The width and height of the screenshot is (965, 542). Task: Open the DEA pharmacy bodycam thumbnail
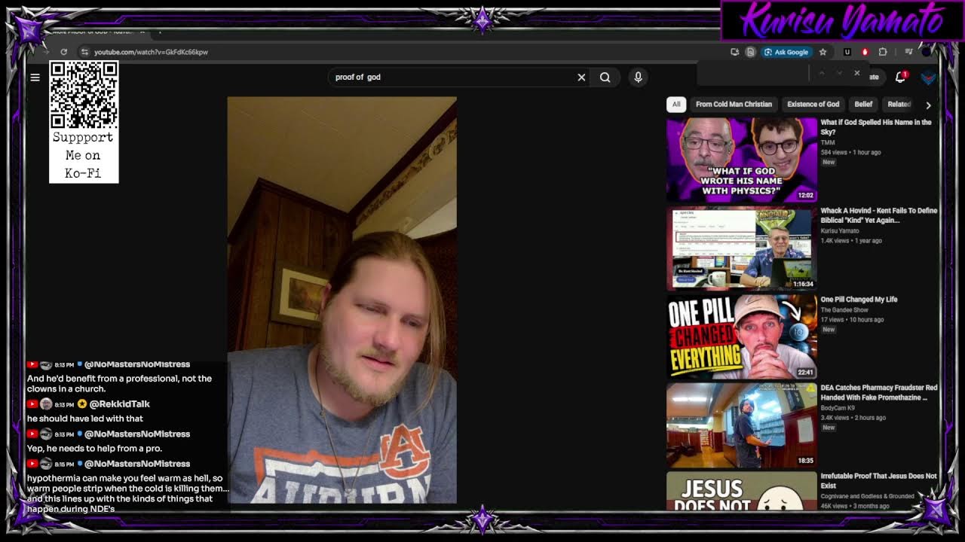tap(742, 425)
